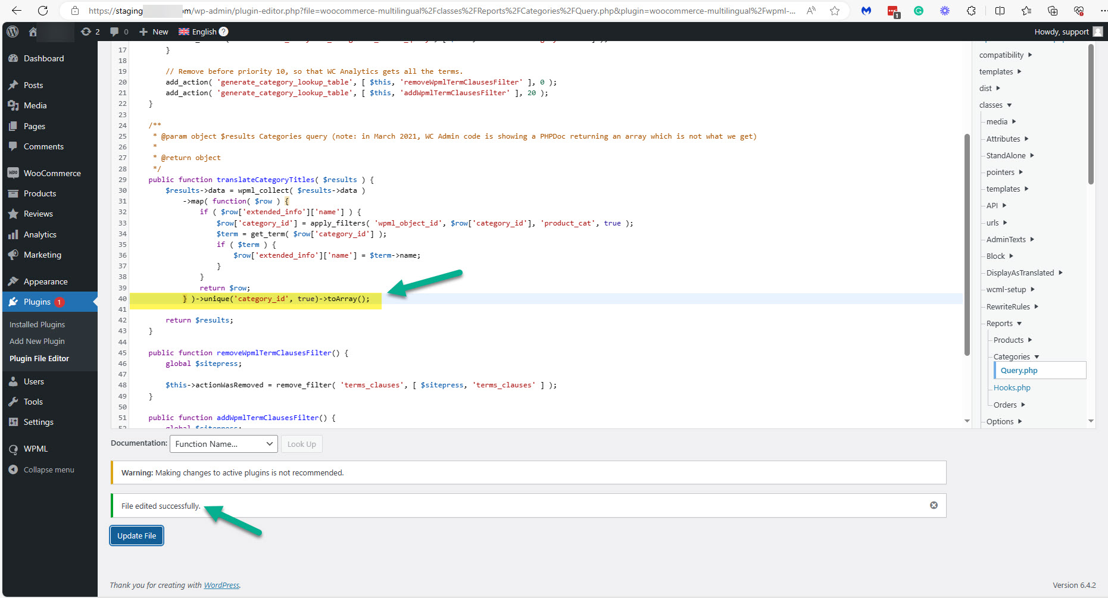Screen dimensions: 1108x598
Task: Open English language switcher
Action: click(198, 32)
